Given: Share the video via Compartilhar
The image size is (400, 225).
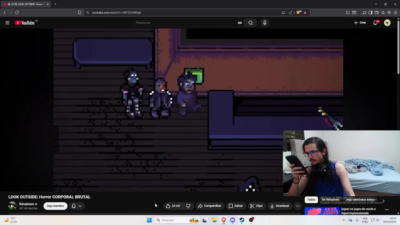Looking at the screenshot, I should 209,206.
